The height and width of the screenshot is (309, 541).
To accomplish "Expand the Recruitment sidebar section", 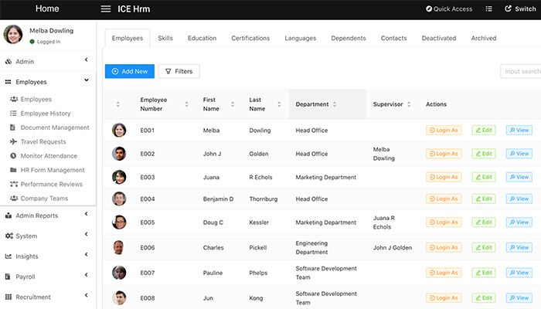I will 46,297.
